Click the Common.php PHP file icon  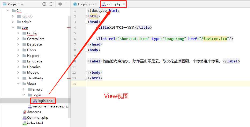[25, 118]
